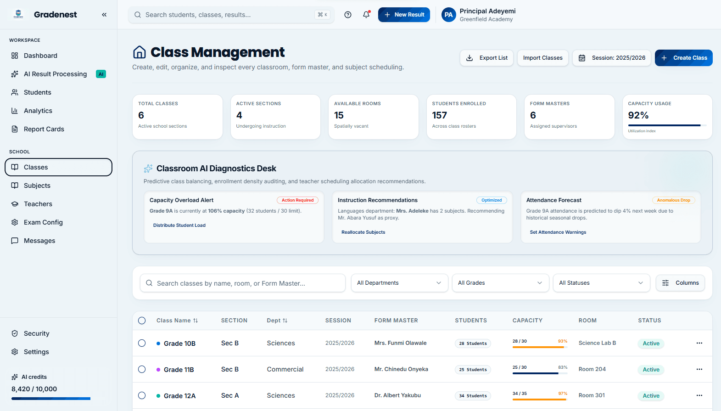Click the Reallocate Subjects link
This screenshot has width=721, height=411.
click(363, 232)
